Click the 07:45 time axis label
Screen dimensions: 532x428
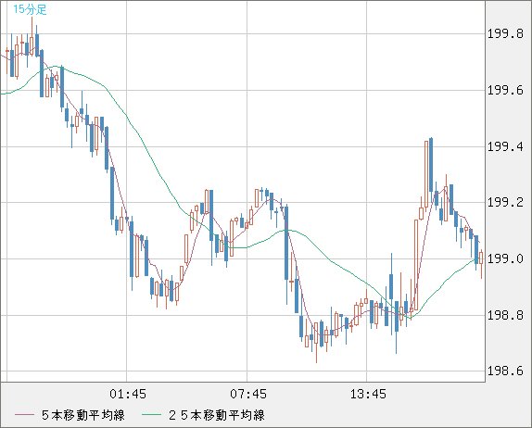[x=248, y=394]
